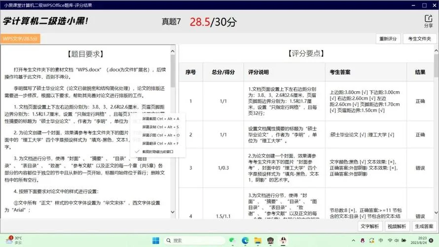Click the 正确 result in row 2
This screenshot has height=247, width=439.
pos(420,134)
